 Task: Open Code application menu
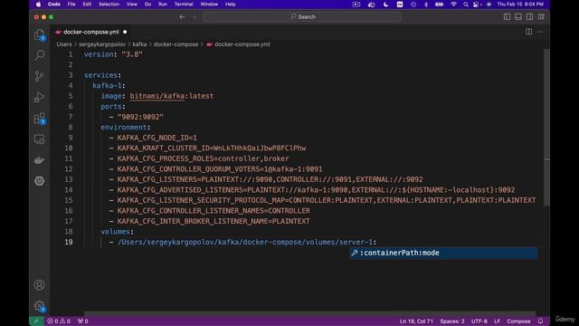click(x=54, y=4)
